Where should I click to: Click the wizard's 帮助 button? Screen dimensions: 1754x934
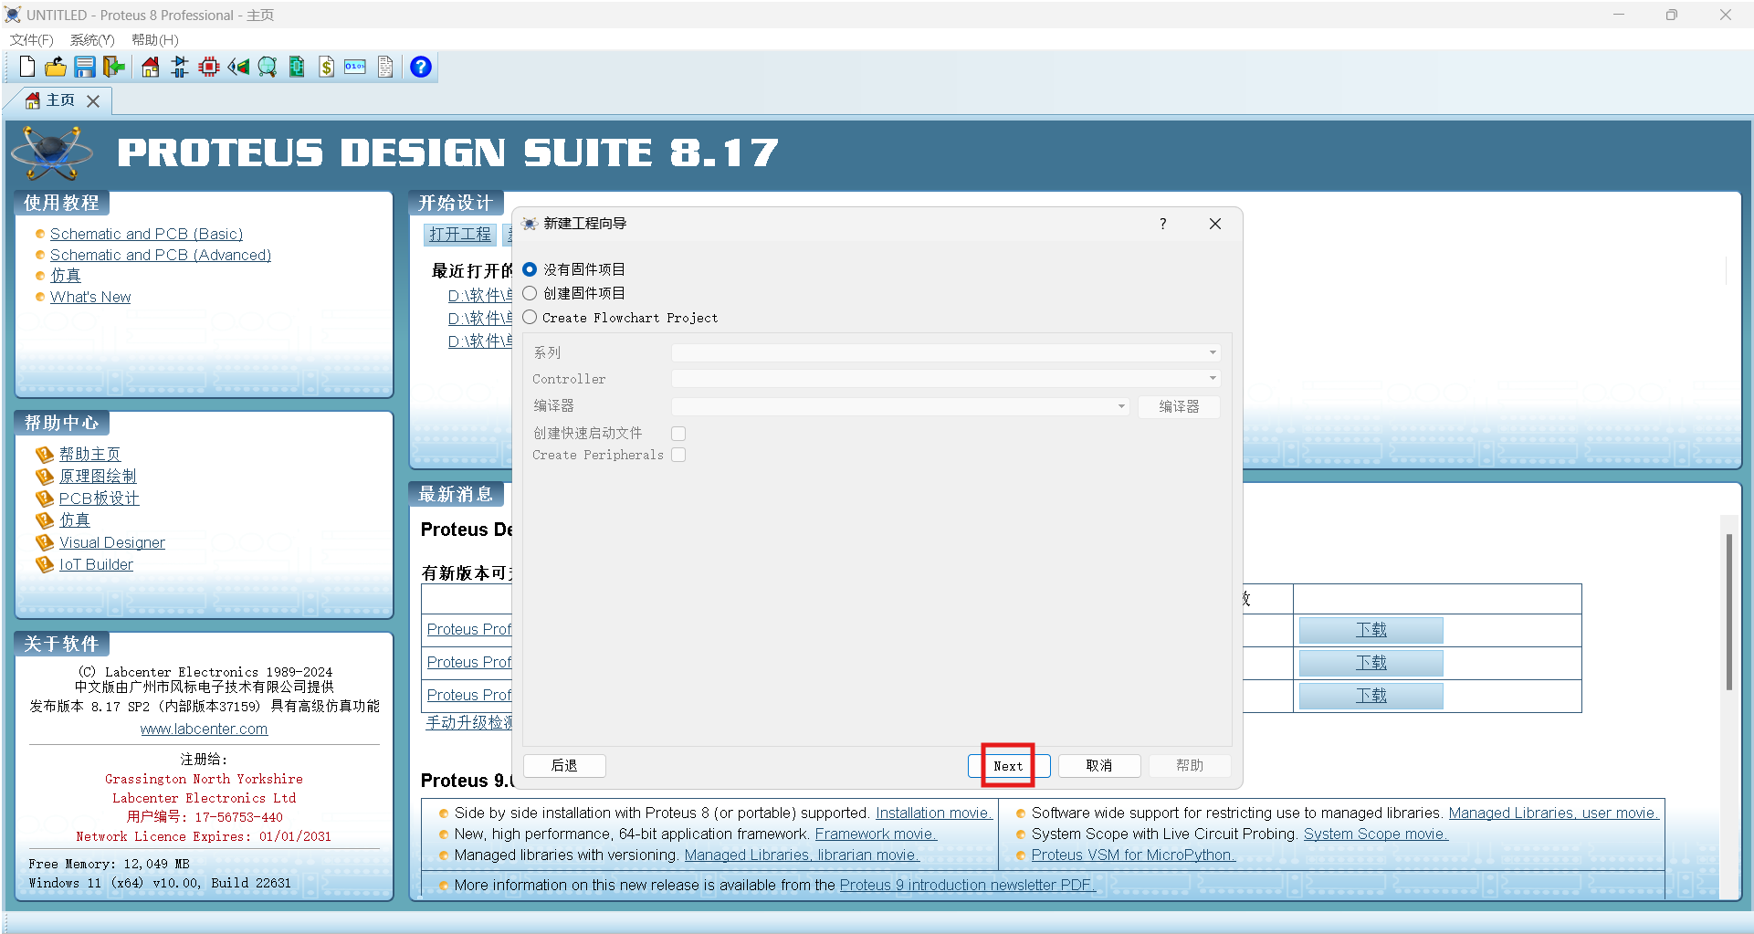(1190, 766)
